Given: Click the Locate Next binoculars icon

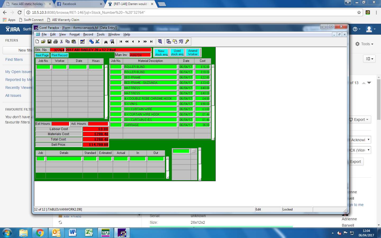Looking at the screenshot, I should 112,42.
